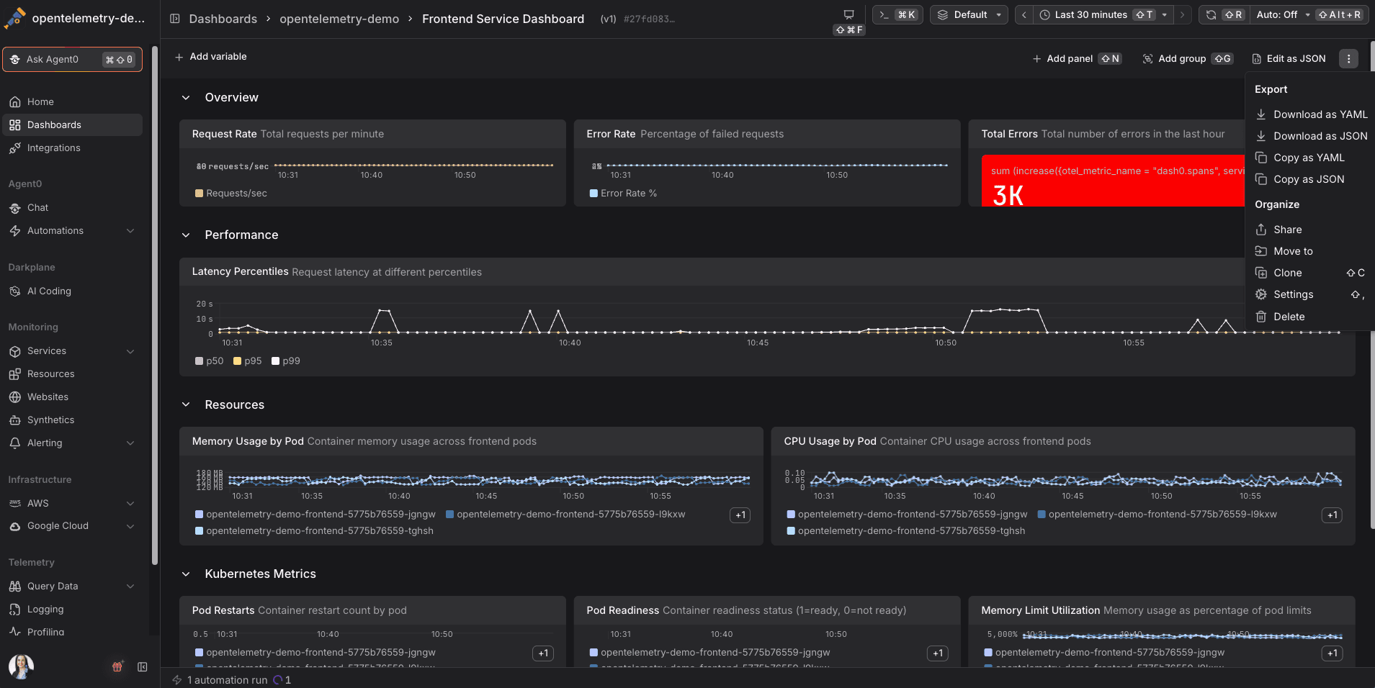1375x688 pixels.
Task: Collapse the Kubernetes Metrics section
Action: (x=186, y=574)
